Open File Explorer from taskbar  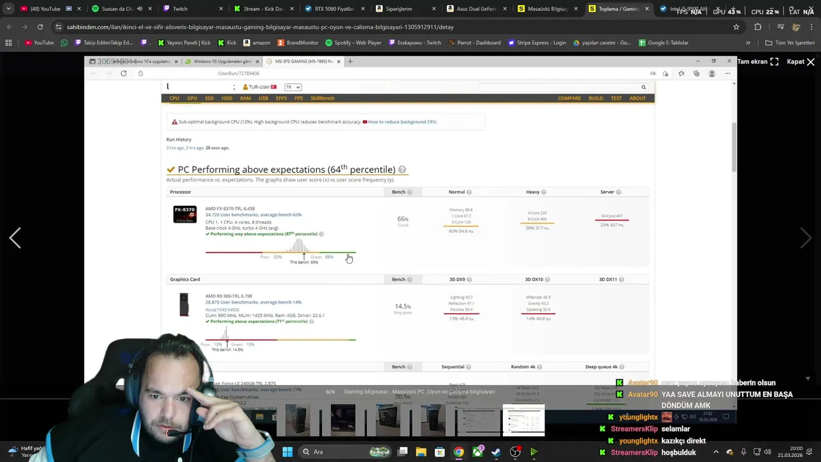point(421,452)
